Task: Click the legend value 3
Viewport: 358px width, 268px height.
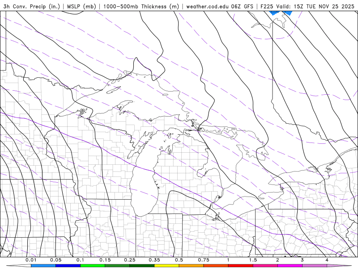Action: [x=303, y=260]
